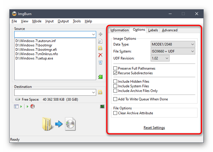Select D:\Windows 7\setup.exe entry
The image size is (213, 152).
coord(34,58)
